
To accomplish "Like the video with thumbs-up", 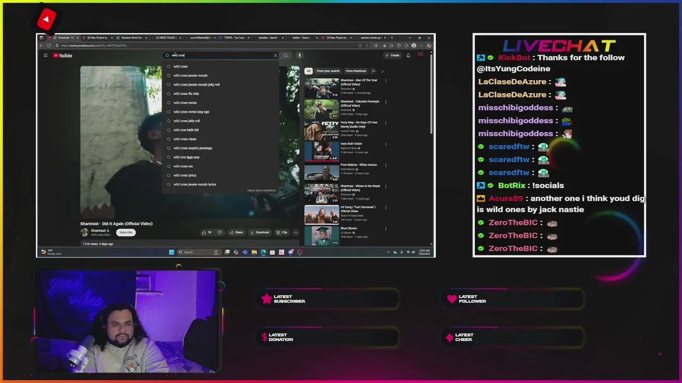I will pos(206,232).
